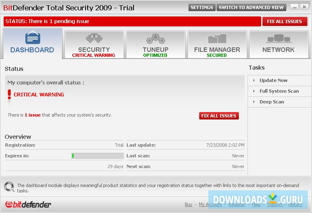The image size is (312, 213).
Task: Click the "Registration:" label
Action: click(x=20, y=145)
